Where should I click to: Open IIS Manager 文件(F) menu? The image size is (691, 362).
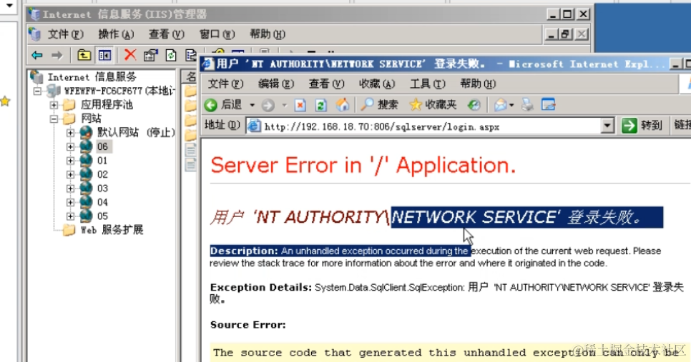pos(65,34)
